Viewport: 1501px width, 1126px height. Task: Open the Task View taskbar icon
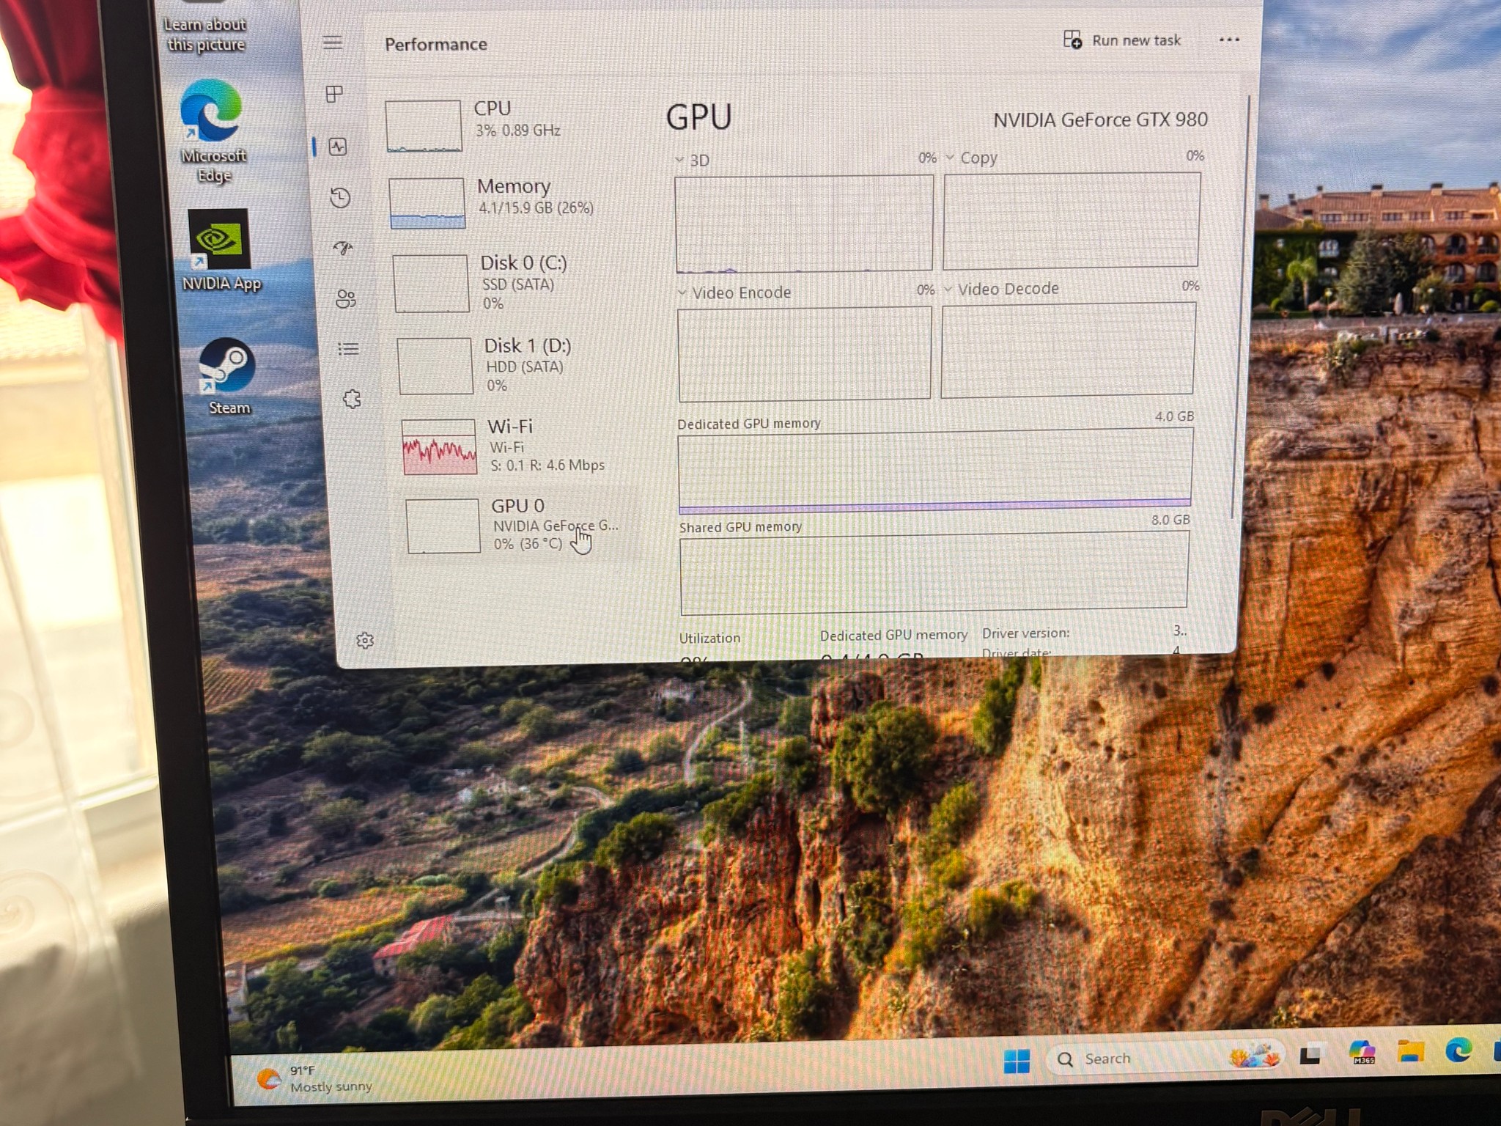pyautogui.click(x=1310, y=1056)
